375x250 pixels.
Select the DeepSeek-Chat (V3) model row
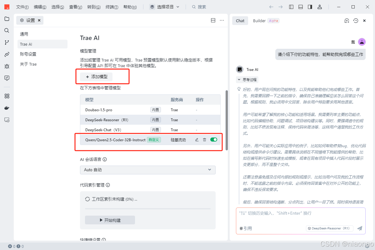(x=150, y=130)
